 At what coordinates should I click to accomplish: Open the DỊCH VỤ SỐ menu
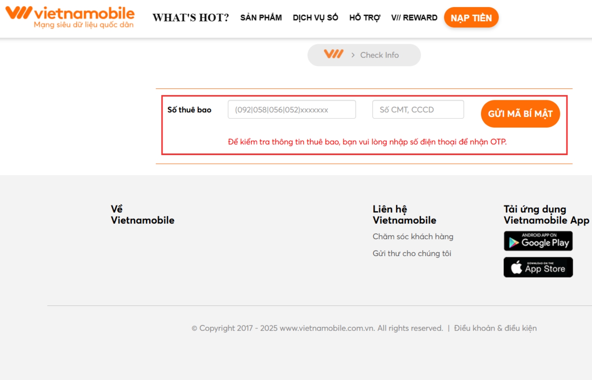pos(315,18)
